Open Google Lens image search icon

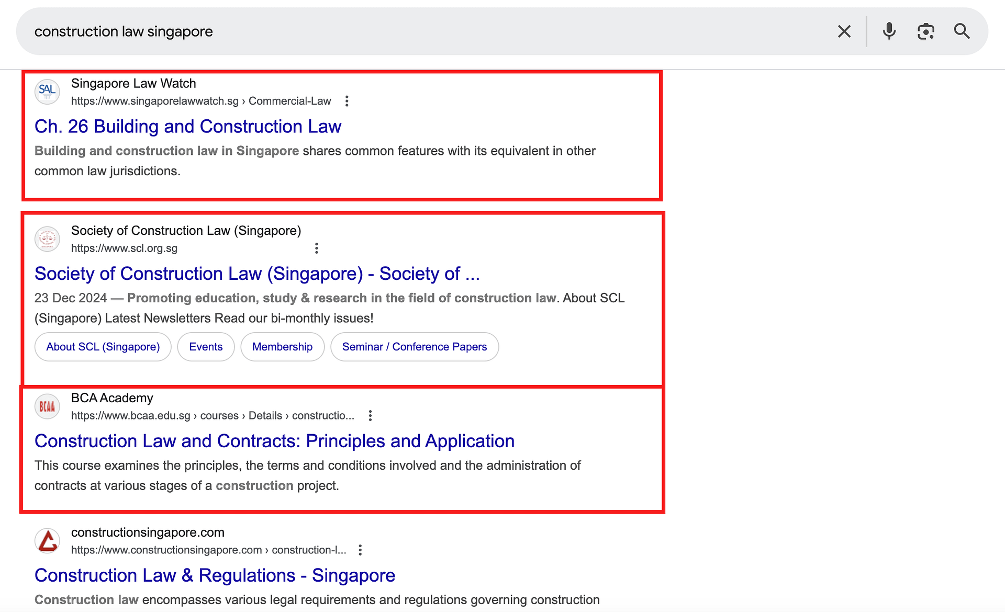pos(925,31)
